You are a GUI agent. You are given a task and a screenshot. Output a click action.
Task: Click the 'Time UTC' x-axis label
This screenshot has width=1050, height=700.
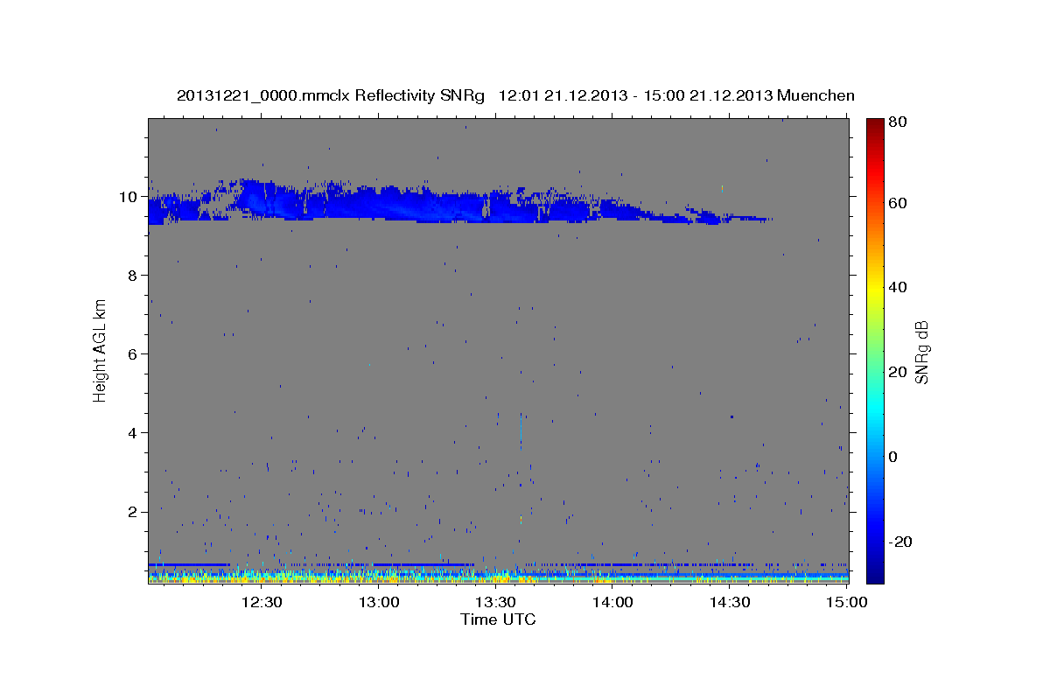[498, 619]
